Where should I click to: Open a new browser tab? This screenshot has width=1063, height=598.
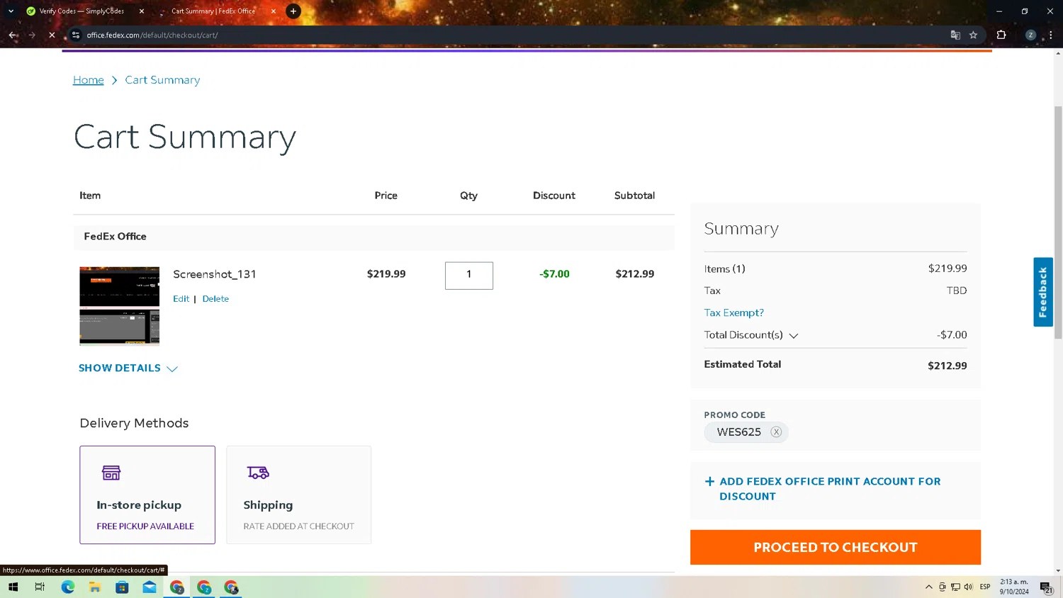tap(293, 11)
